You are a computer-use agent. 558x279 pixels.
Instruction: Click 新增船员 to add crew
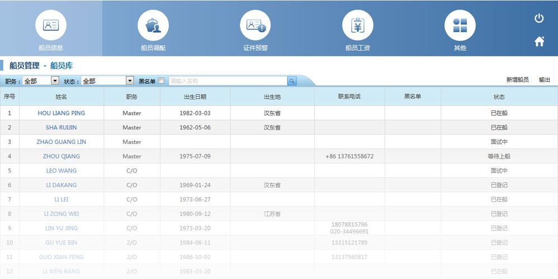point(517,80)
